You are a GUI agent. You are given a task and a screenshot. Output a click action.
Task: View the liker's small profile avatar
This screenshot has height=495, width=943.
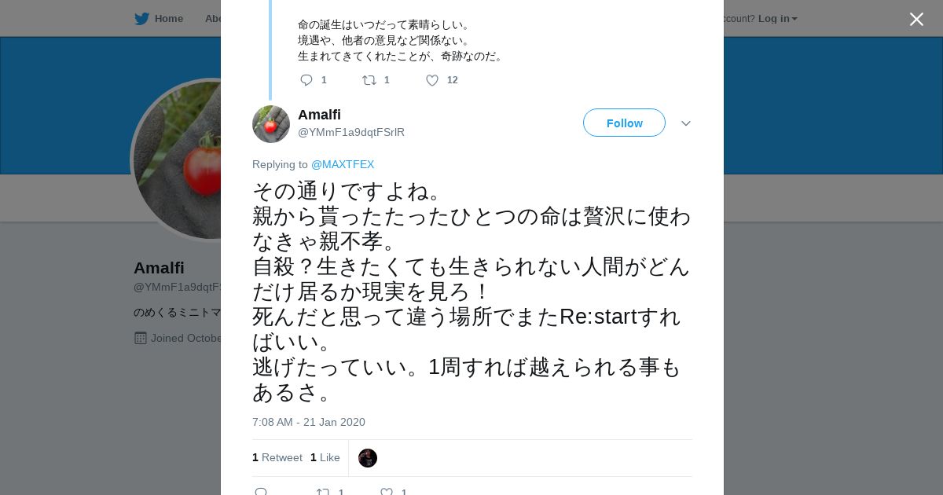click(368, 458)
